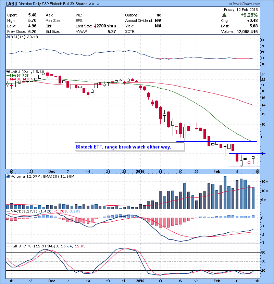Click the 80 level label on stochastic axis
The image size is (274, 284).
click(263, 252)
